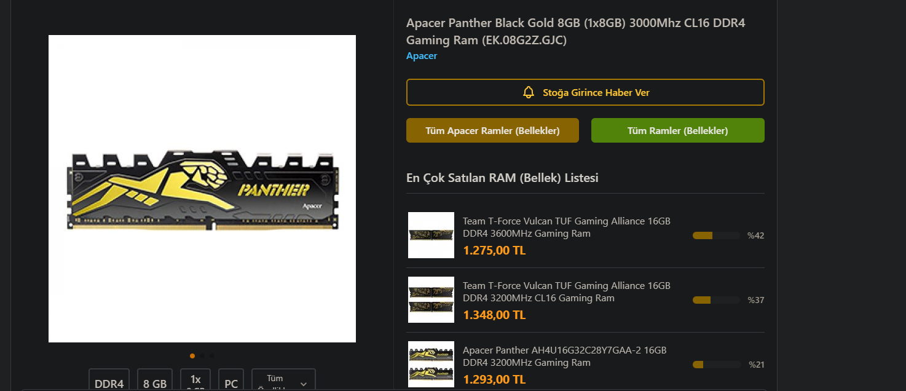Open Tüm Apacer Ramler (Bellekler) button
This screenshot has height=391, width=906.
(492, 130)
